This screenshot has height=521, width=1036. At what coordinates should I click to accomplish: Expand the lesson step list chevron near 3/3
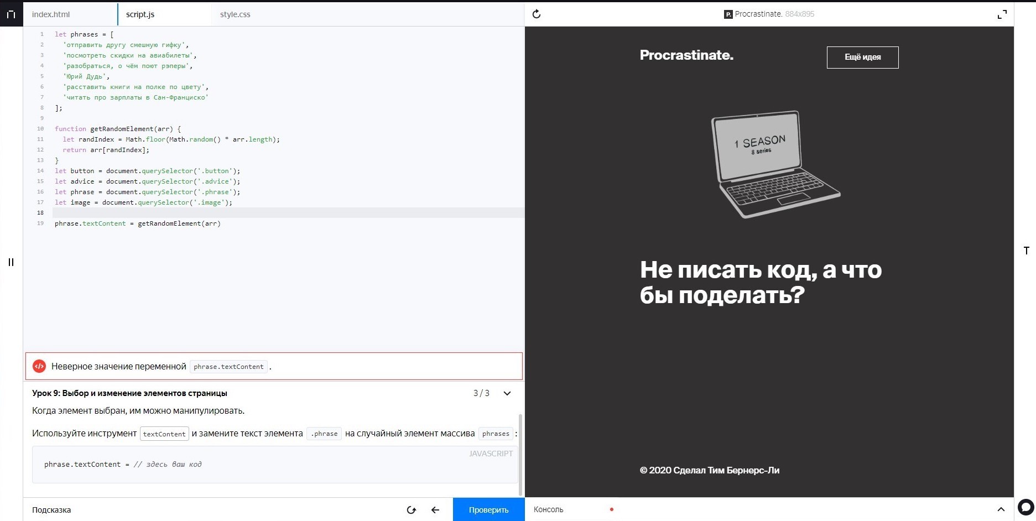507,393
